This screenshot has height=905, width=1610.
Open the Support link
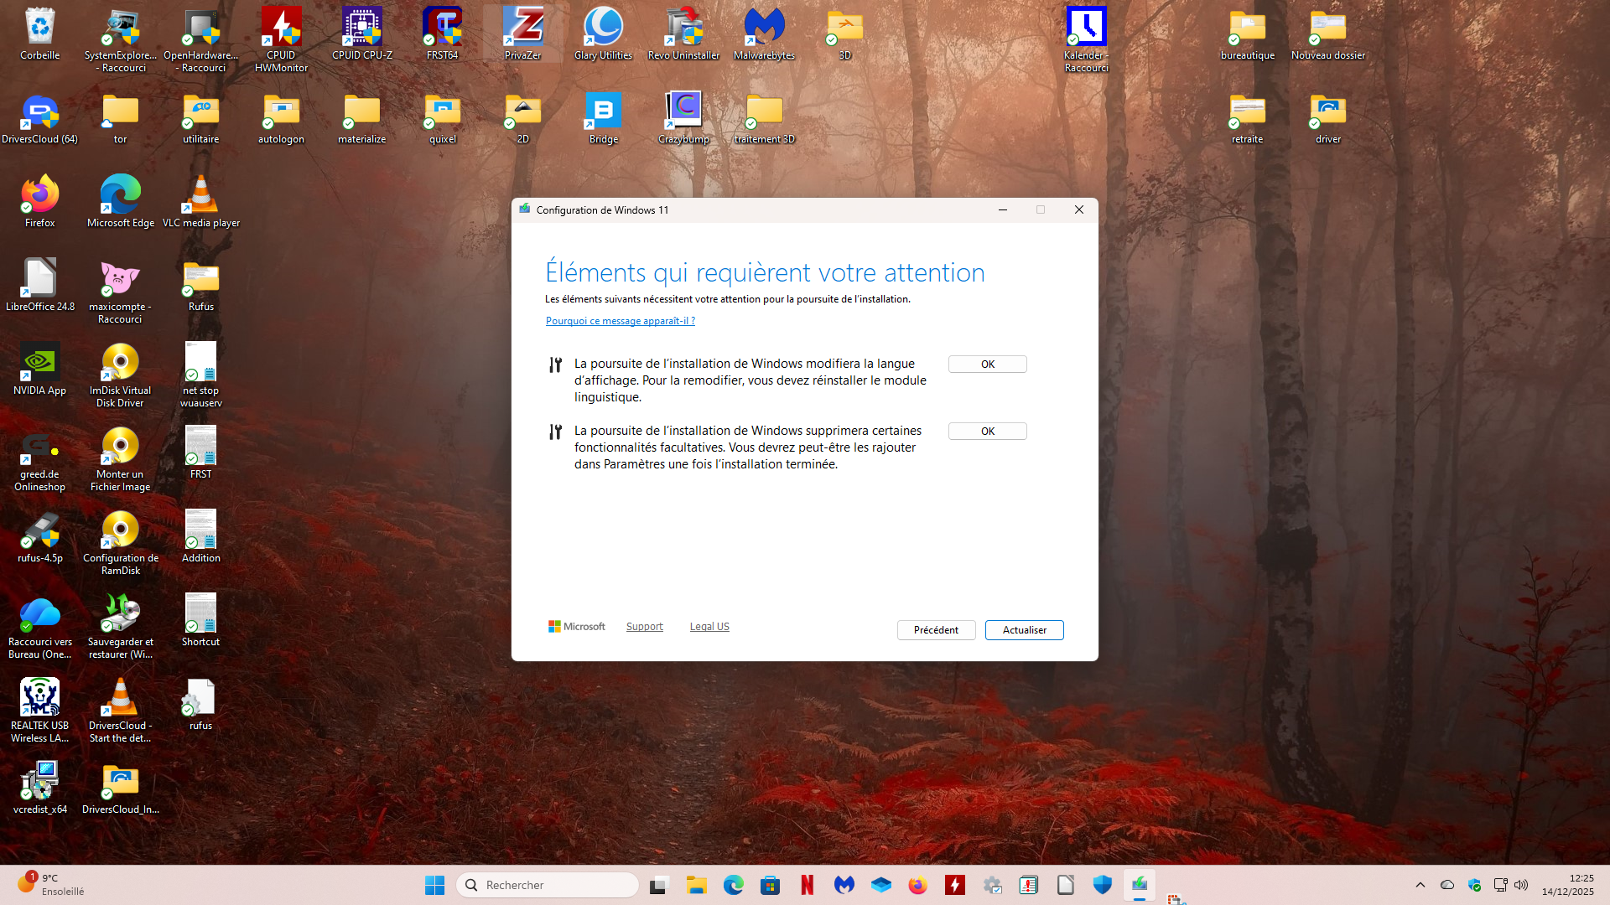[x=644, y=627]
